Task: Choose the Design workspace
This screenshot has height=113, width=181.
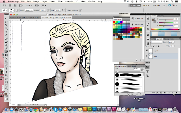Action: click(146, 5)
